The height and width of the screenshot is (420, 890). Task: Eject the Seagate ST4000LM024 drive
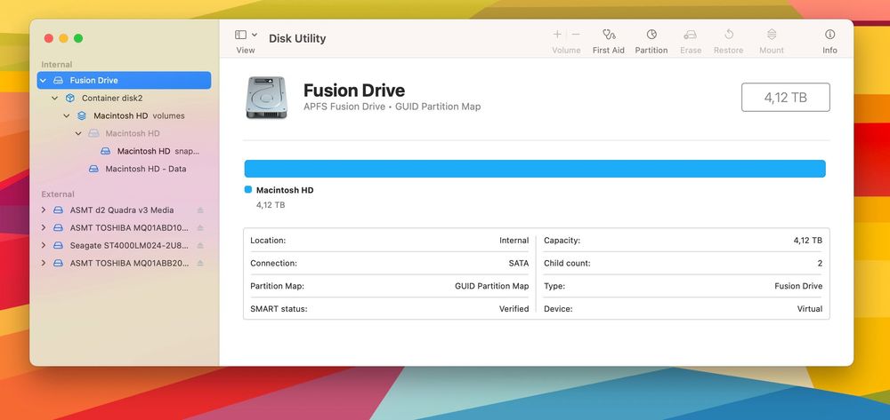pos(199,246)
